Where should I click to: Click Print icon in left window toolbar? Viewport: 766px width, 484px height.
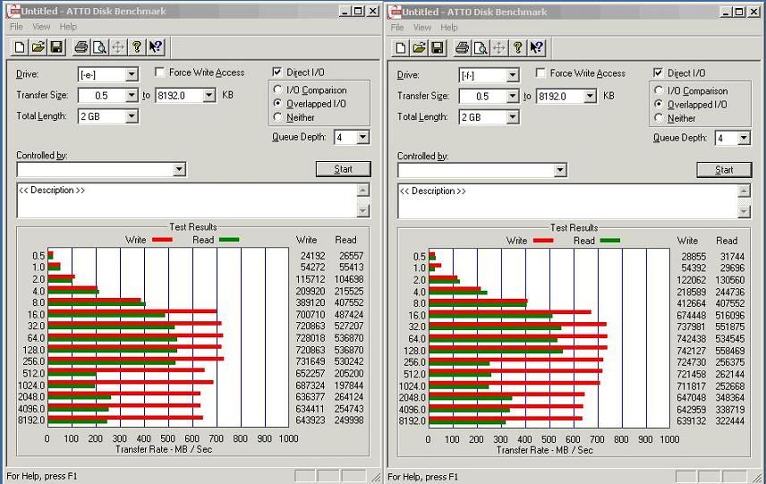click(x=81, y=47)
